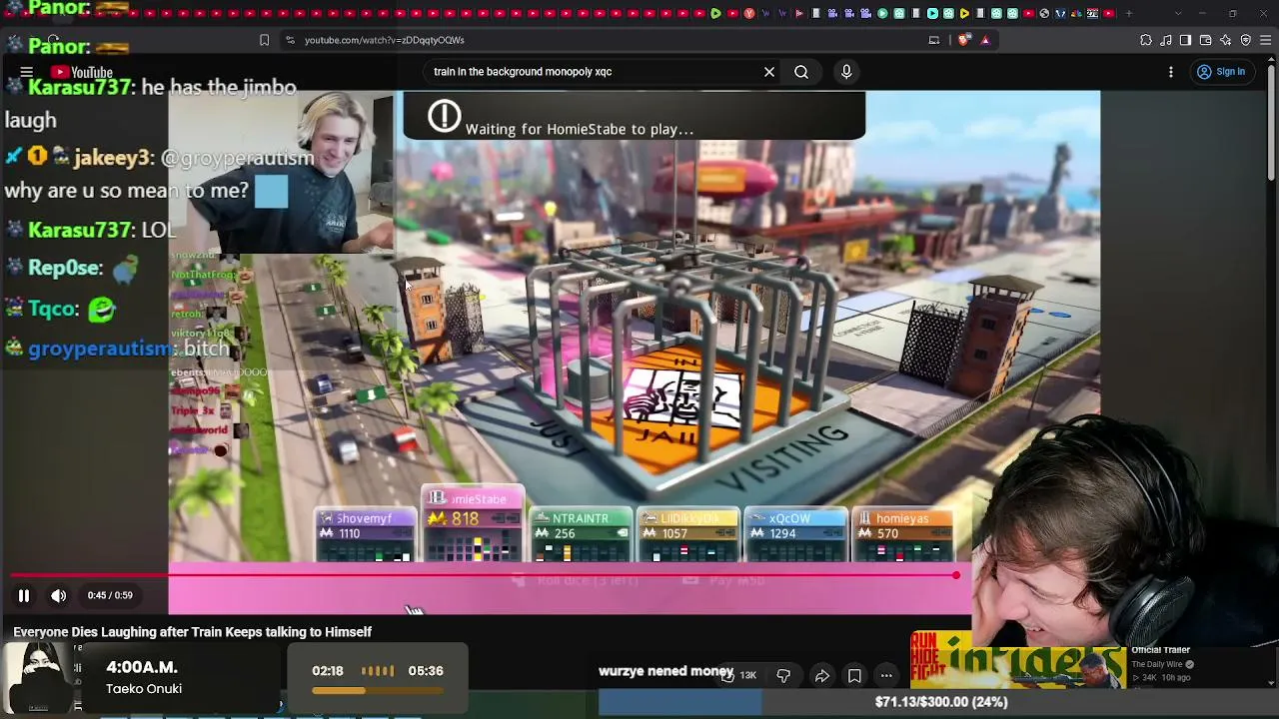This screenshot has width=1279, height=719.
Task: Switch to the yellow play-icon browser tab
Action: click(x=964, y=13)
